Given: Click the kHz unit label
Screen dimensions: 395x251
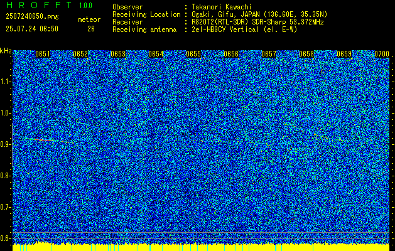Looking at the screenshot, I should point(6,51).
